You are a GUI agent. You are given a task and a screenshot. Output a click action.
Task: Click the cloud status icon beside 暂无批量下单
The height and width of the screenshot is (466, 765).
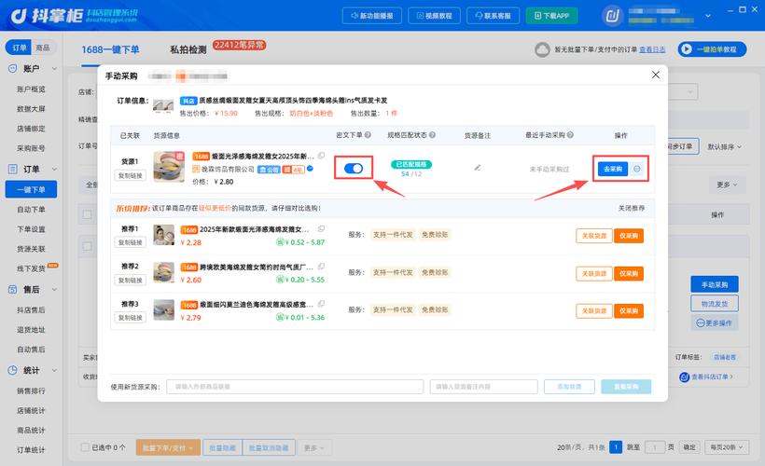click(542, 49)
